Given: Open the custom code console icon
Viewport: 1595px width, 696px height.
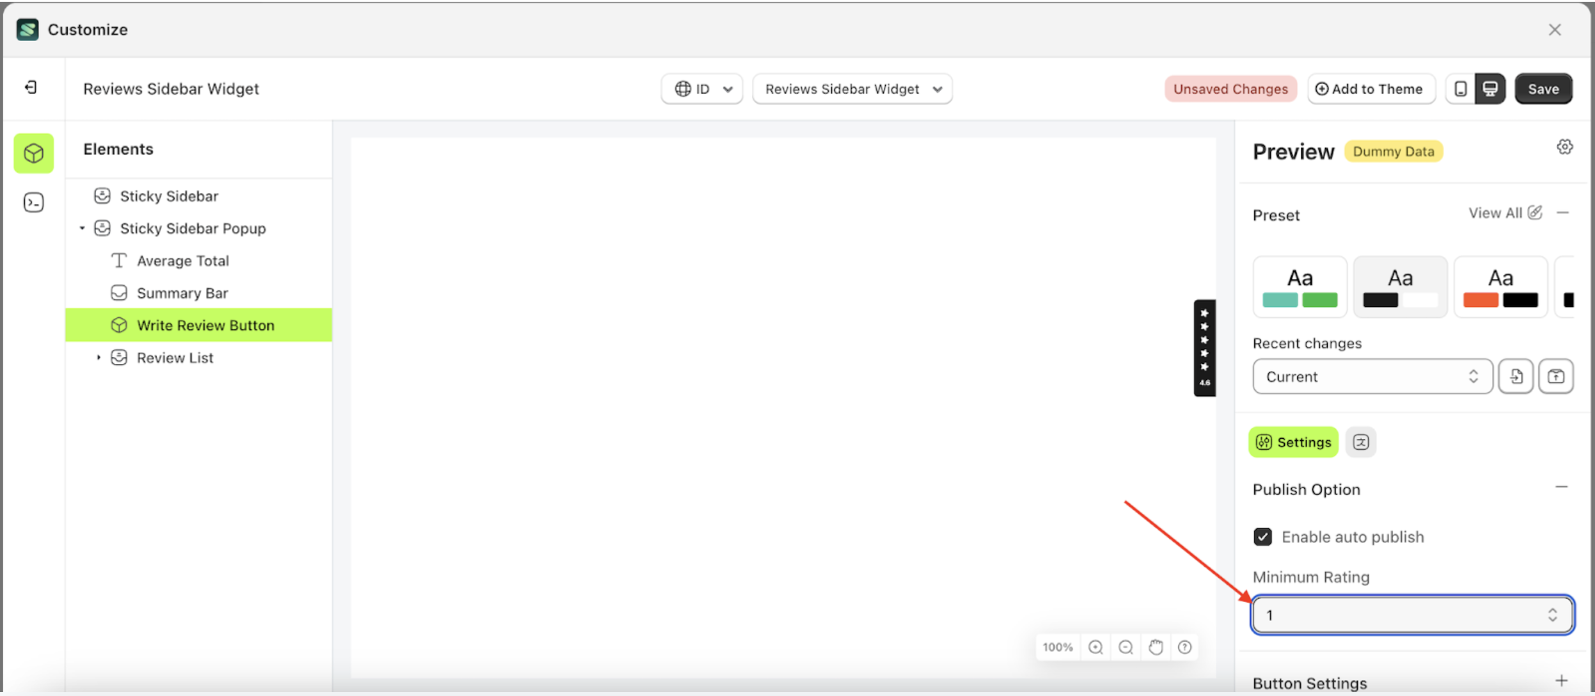Looking at the screenshot, I should point(33,202).
